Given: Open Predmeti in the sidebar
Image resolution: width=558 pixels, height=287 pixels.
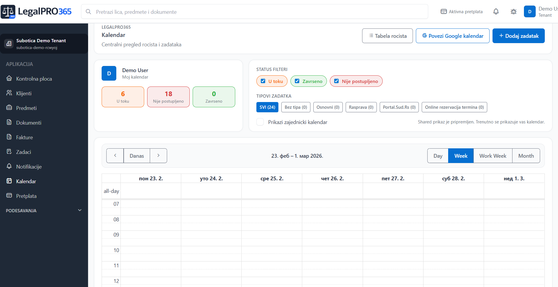Looking at the screenshot, I should [x=26, y=108].
